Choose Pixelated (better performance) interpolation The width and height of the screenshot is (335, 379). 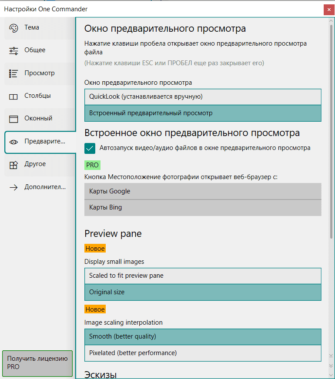203,352
